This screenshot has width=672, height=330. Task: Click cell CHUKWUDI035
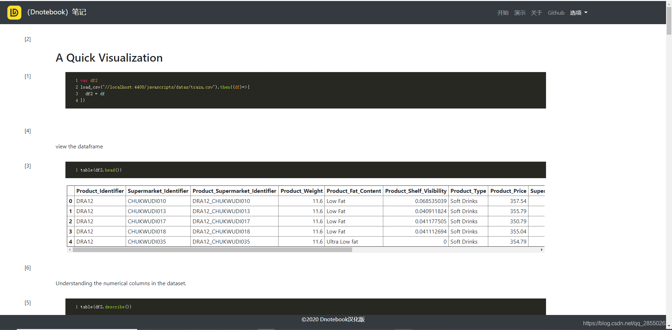(x=158, y=242)
